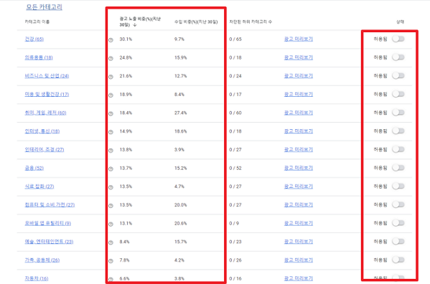Preview ads for 미용 및 생활건강
430x284 pixels.
pyautogui.click(x=299, y=94)
